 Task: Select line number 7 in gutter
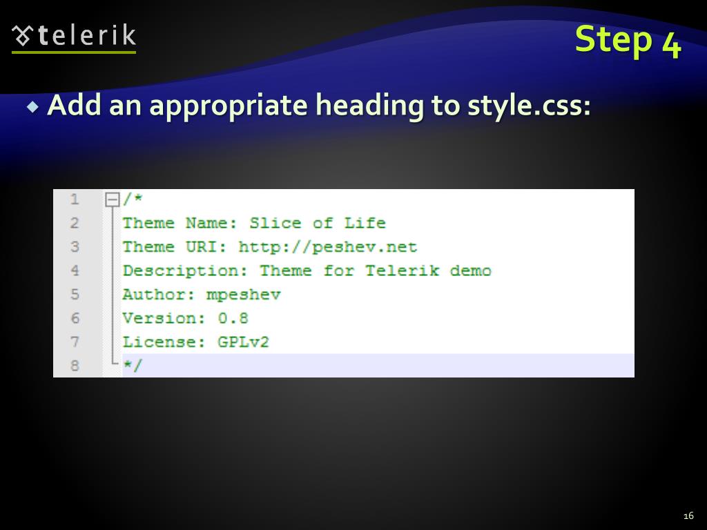click(75, 342)
